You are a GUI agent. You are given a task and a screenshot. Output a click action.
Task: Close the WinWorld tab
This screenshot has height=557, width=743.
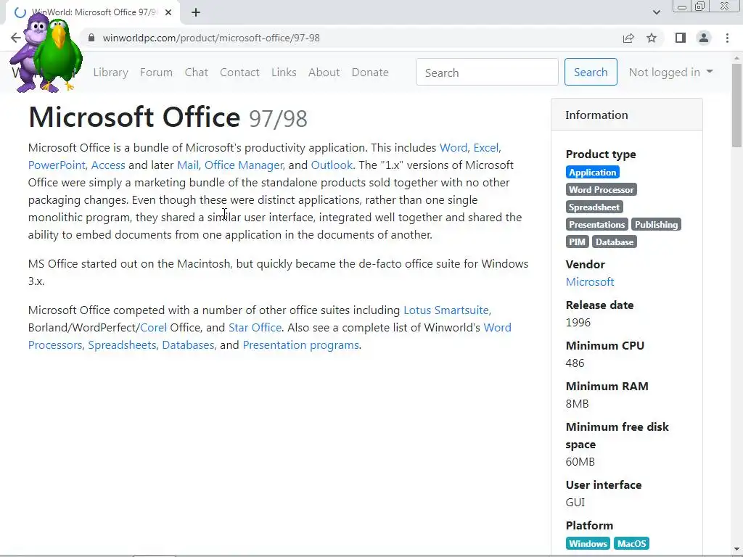pyautogui.click(x=168, y=12)
